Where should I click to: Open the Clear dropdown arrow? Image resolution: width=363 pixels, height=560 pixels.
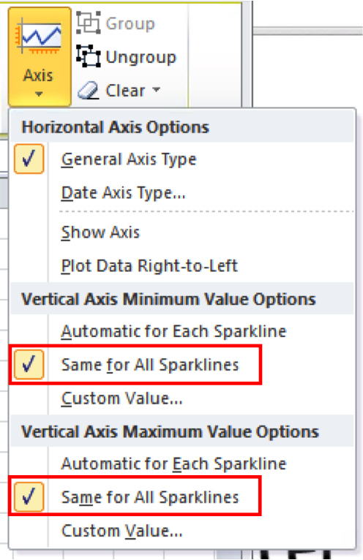click(x=156, y=90)
